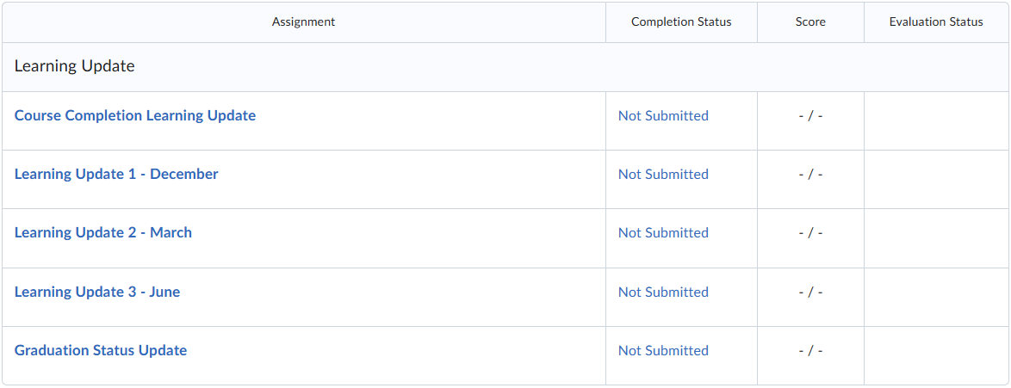View Not Submitted status of Learning Update 2 - March
The image size is (1011, 388).
(663, 232)
